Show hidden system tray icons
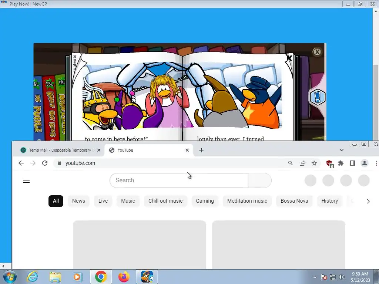 pyautogui.click(x=315, y=277)
